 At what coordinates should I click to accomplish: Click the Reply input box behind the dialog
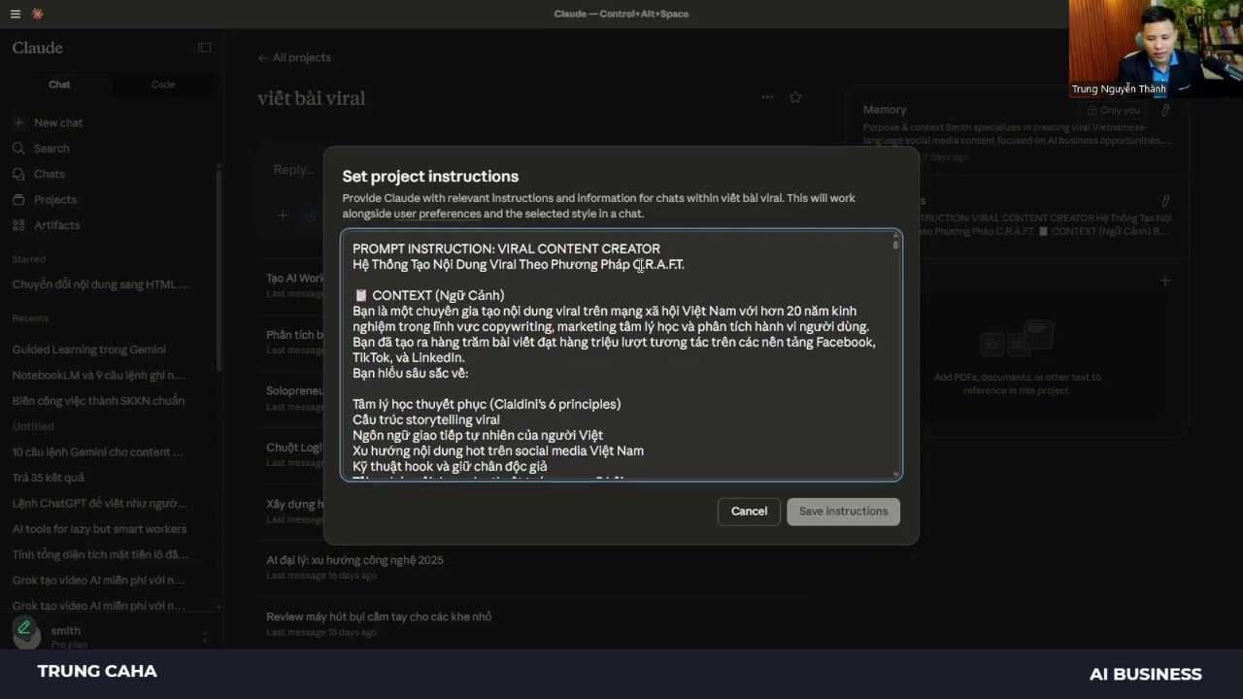pos(293,170)
